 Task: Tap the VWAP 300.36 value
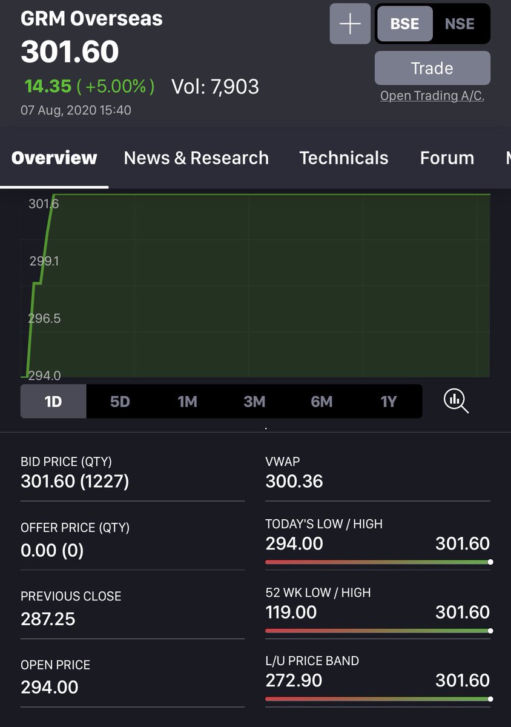294,482
